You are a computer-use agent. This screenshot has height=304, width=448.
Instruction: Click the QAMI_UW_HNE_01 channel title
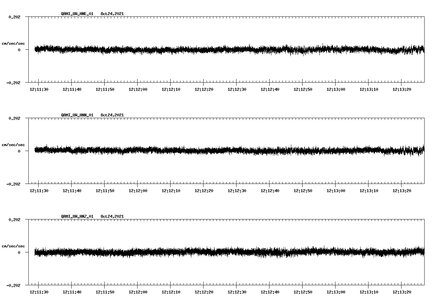coord(77,14)
